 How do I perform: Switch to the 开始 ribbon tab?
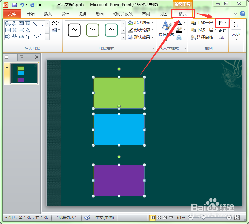[31, 14]
